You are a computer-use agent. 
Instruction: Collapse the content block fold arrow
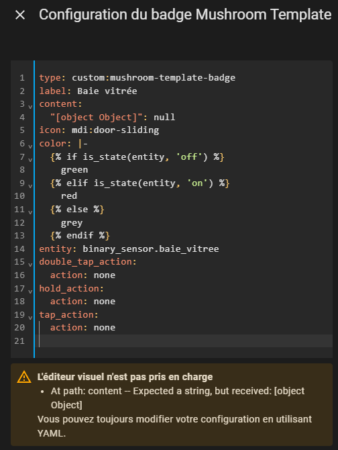(30, 107)
